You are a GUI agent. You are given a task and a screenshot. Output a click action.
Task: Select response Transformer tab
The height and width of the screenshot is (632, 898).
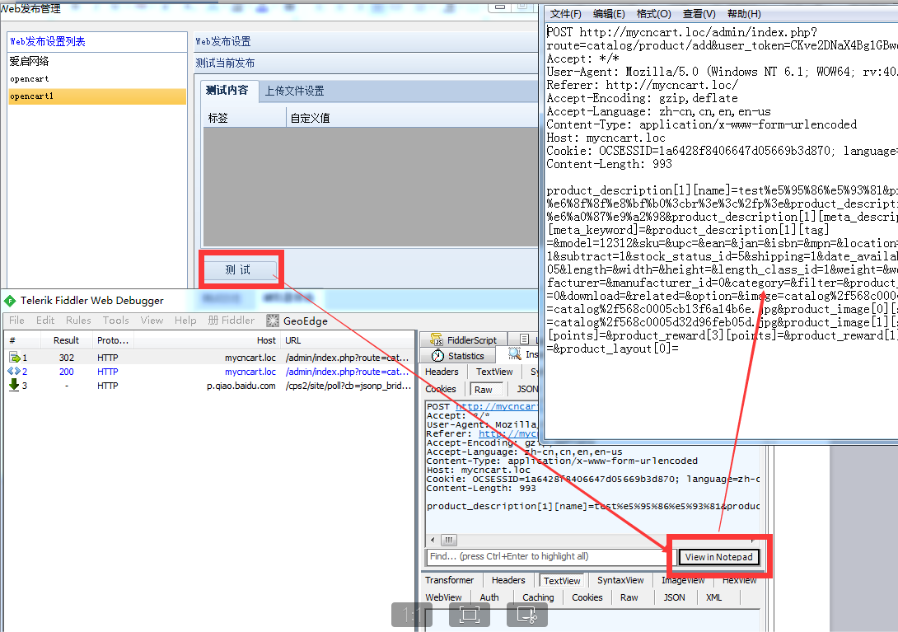[450, 580]
